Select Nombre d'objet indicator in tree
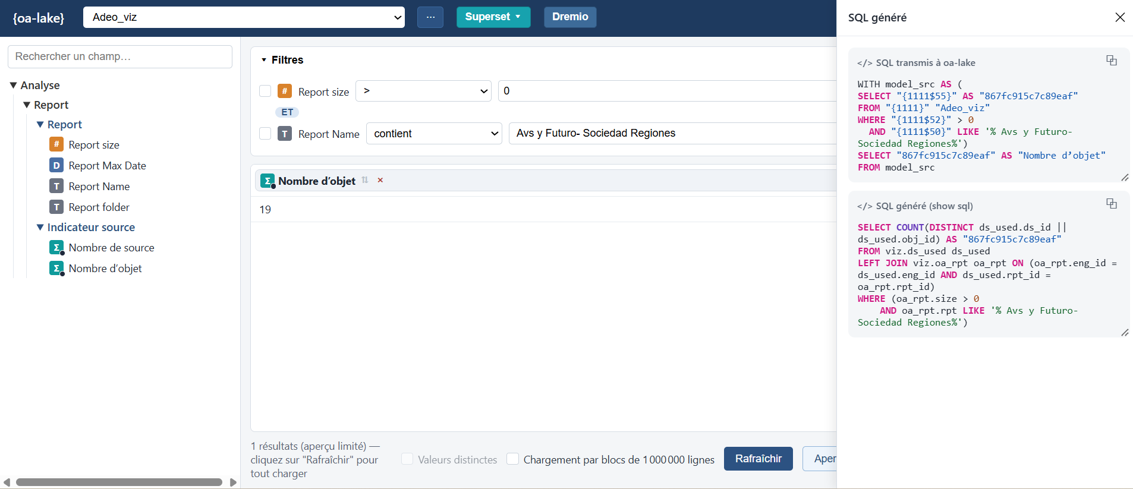1133x489 pixels. (105, 268)
